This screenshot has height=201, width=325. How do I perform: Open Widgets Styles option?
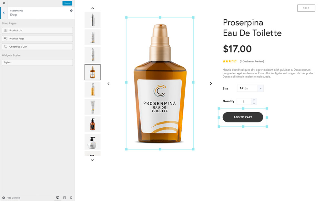[x=37, y=62]
